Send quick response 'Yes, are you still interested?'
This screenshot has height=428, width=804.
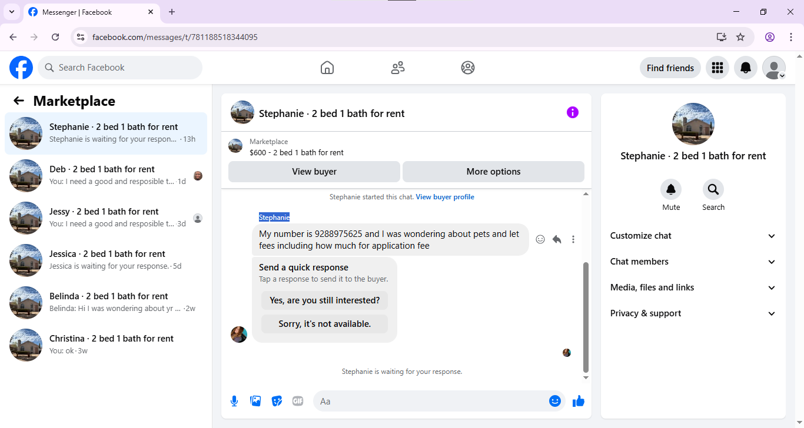tap(325, 300)
